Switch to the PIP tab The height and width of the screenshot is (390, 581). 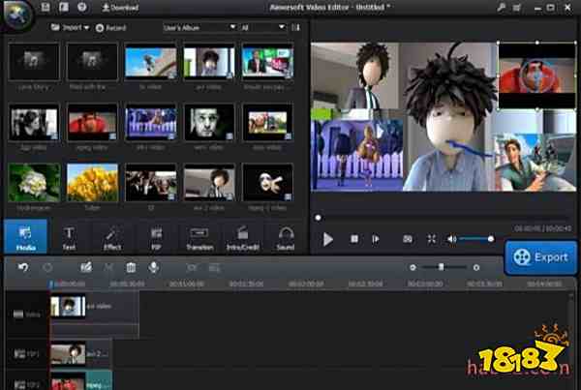tap(156, 237)
